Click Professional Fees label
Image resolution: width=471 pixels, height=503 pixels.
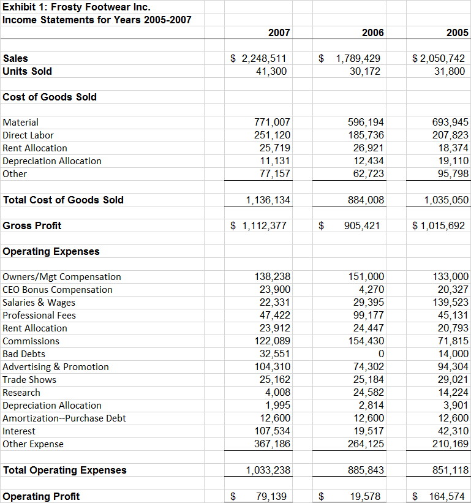point(39,316)
